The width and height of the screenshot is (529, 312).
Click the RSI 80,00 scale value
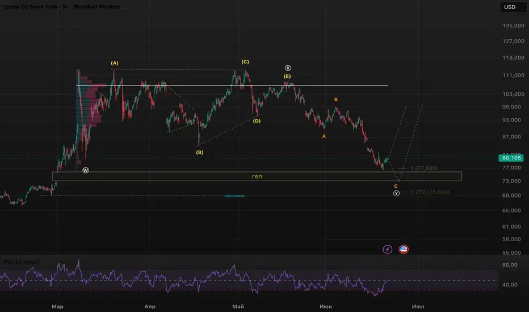[x=510, y=265]
